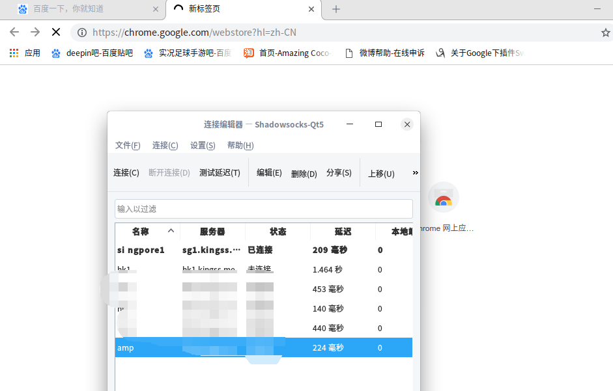Viewport: 613px width, 391px height.
Task: Click the 分享(S) toolbar button
Action: tap(339, 172)
